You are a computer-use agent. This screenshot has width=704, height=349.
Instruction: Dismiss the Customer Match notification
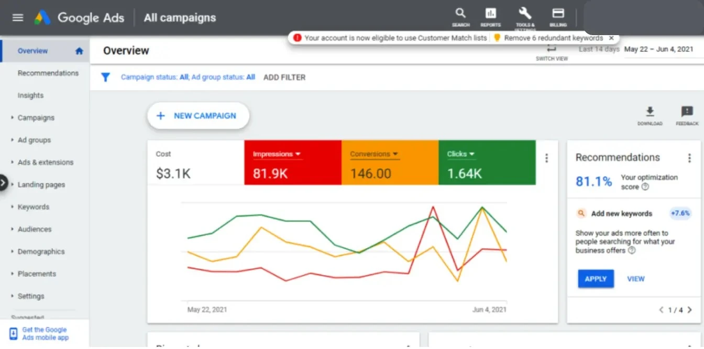611,38
